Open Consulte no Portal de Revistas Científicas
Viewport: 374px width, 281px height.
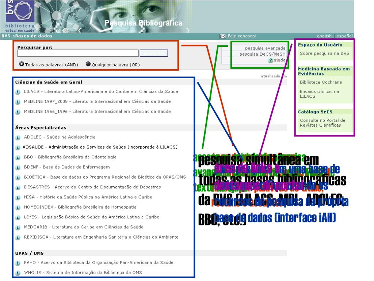coord(323,123)
